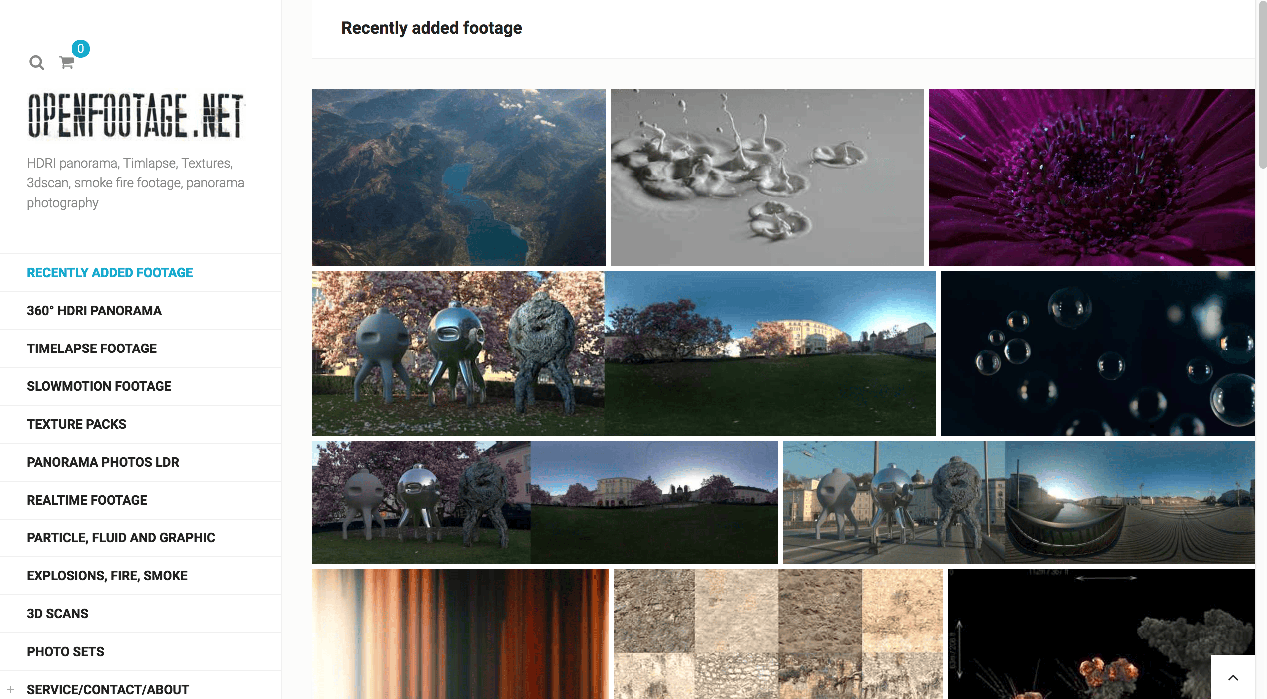Click the scroll-to-top arrow button

(x=1233, y=677)
